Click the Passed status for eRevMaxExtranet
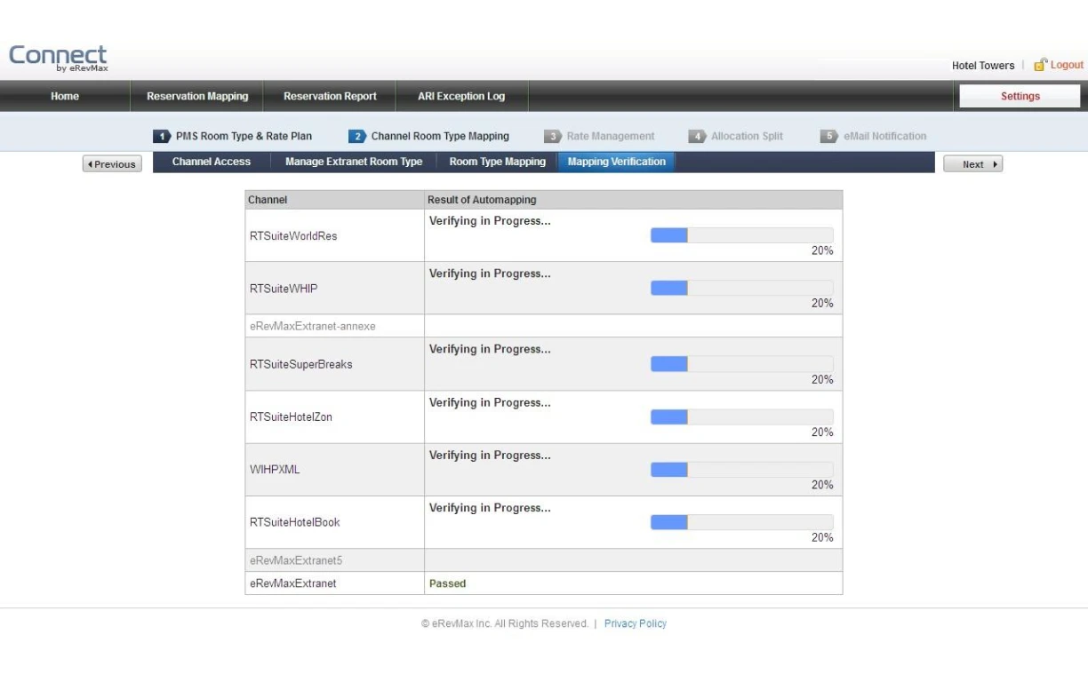The height and width of the screenshot is (682, 1088). pos(447,583)
